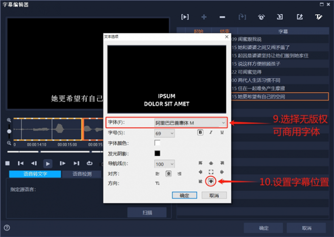Stop playback square button

(x=7, y=163)
